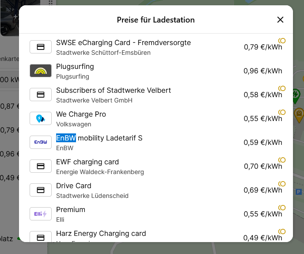The height and width of the screenshot is (254, 304).
Task: Click the Plugsurfing rainbow logo icon
Action: (41, 71)
